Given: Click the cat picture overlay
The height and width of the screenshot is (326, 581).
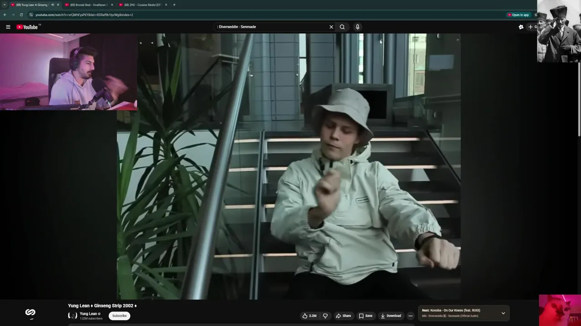Looking at the screenshot, I should [560, 310].
